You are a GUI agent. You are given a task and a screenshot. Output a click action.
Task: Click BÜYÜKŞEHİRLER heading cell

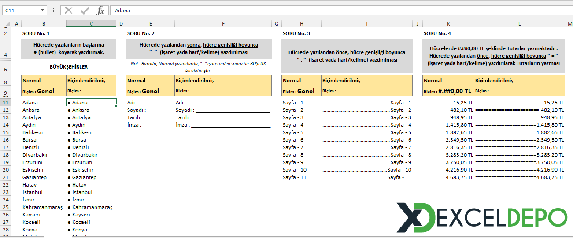[69, 67]
